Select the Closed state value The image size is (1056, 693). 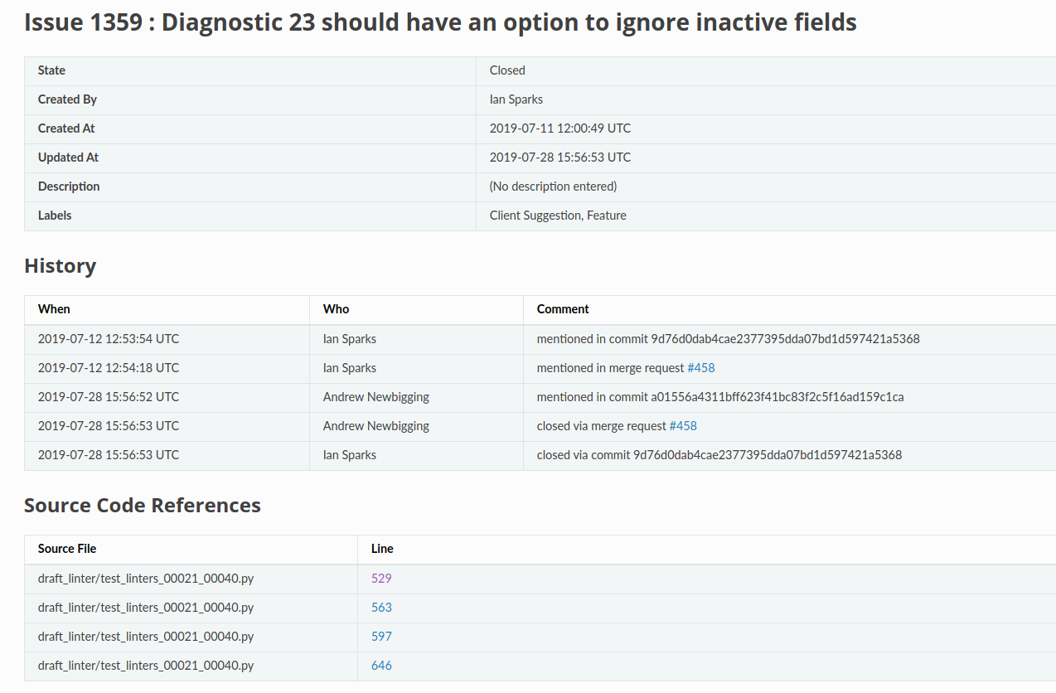[507, 70]
